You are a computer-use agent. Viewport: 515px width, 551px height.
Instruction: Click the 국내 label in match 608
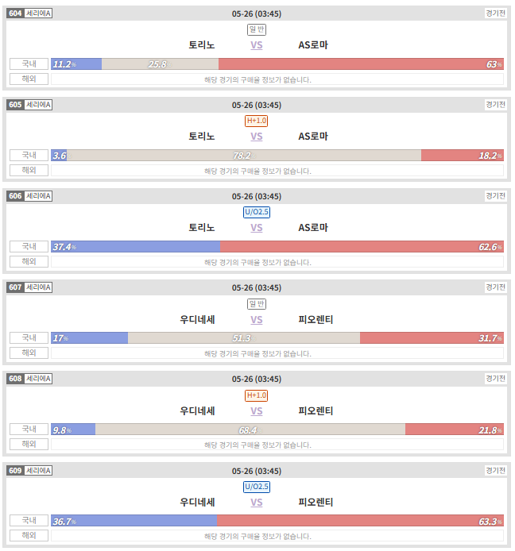(29, 429)
